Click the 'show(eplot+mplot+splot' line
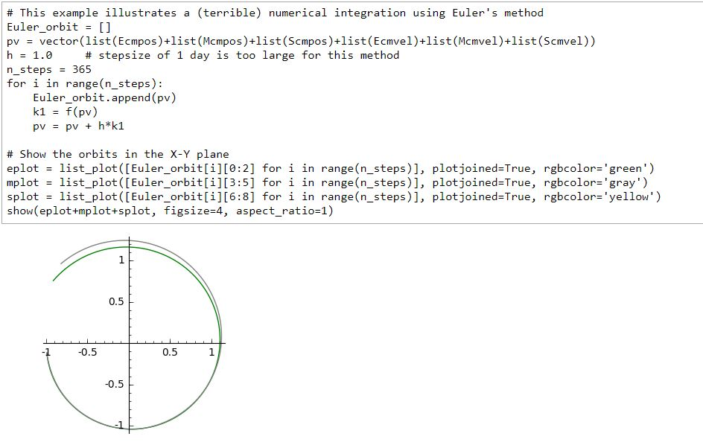 pos(170,211)
